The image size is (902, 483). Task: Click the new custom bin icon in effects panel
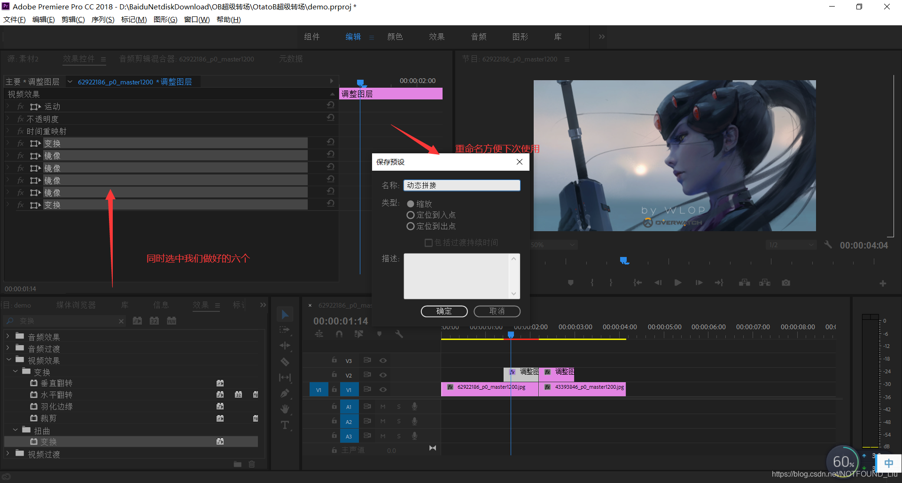[x=238, y=464]
